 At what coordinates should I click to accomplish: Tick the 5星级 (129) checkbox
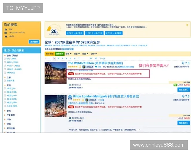(5, 103)
